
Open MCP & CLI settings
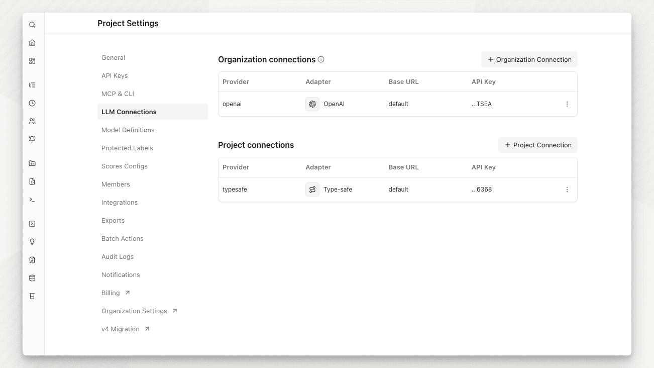[x=153, y=94]
